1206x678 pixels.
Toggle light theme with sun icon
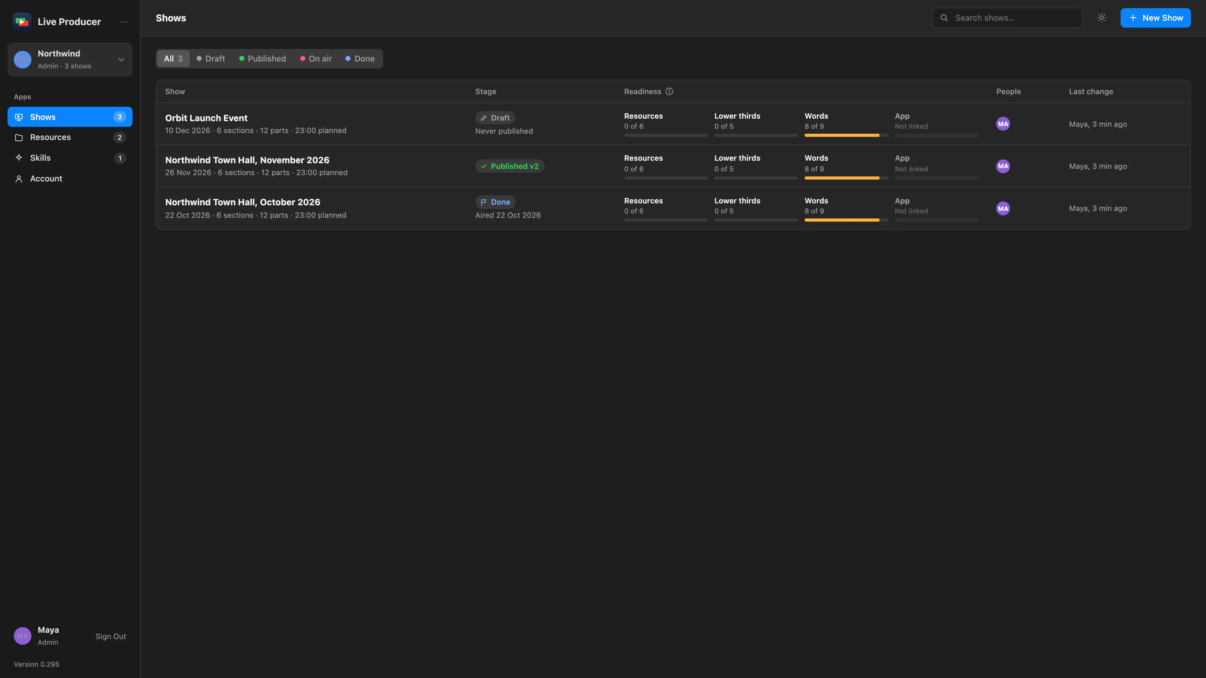tap(1102, 18)
